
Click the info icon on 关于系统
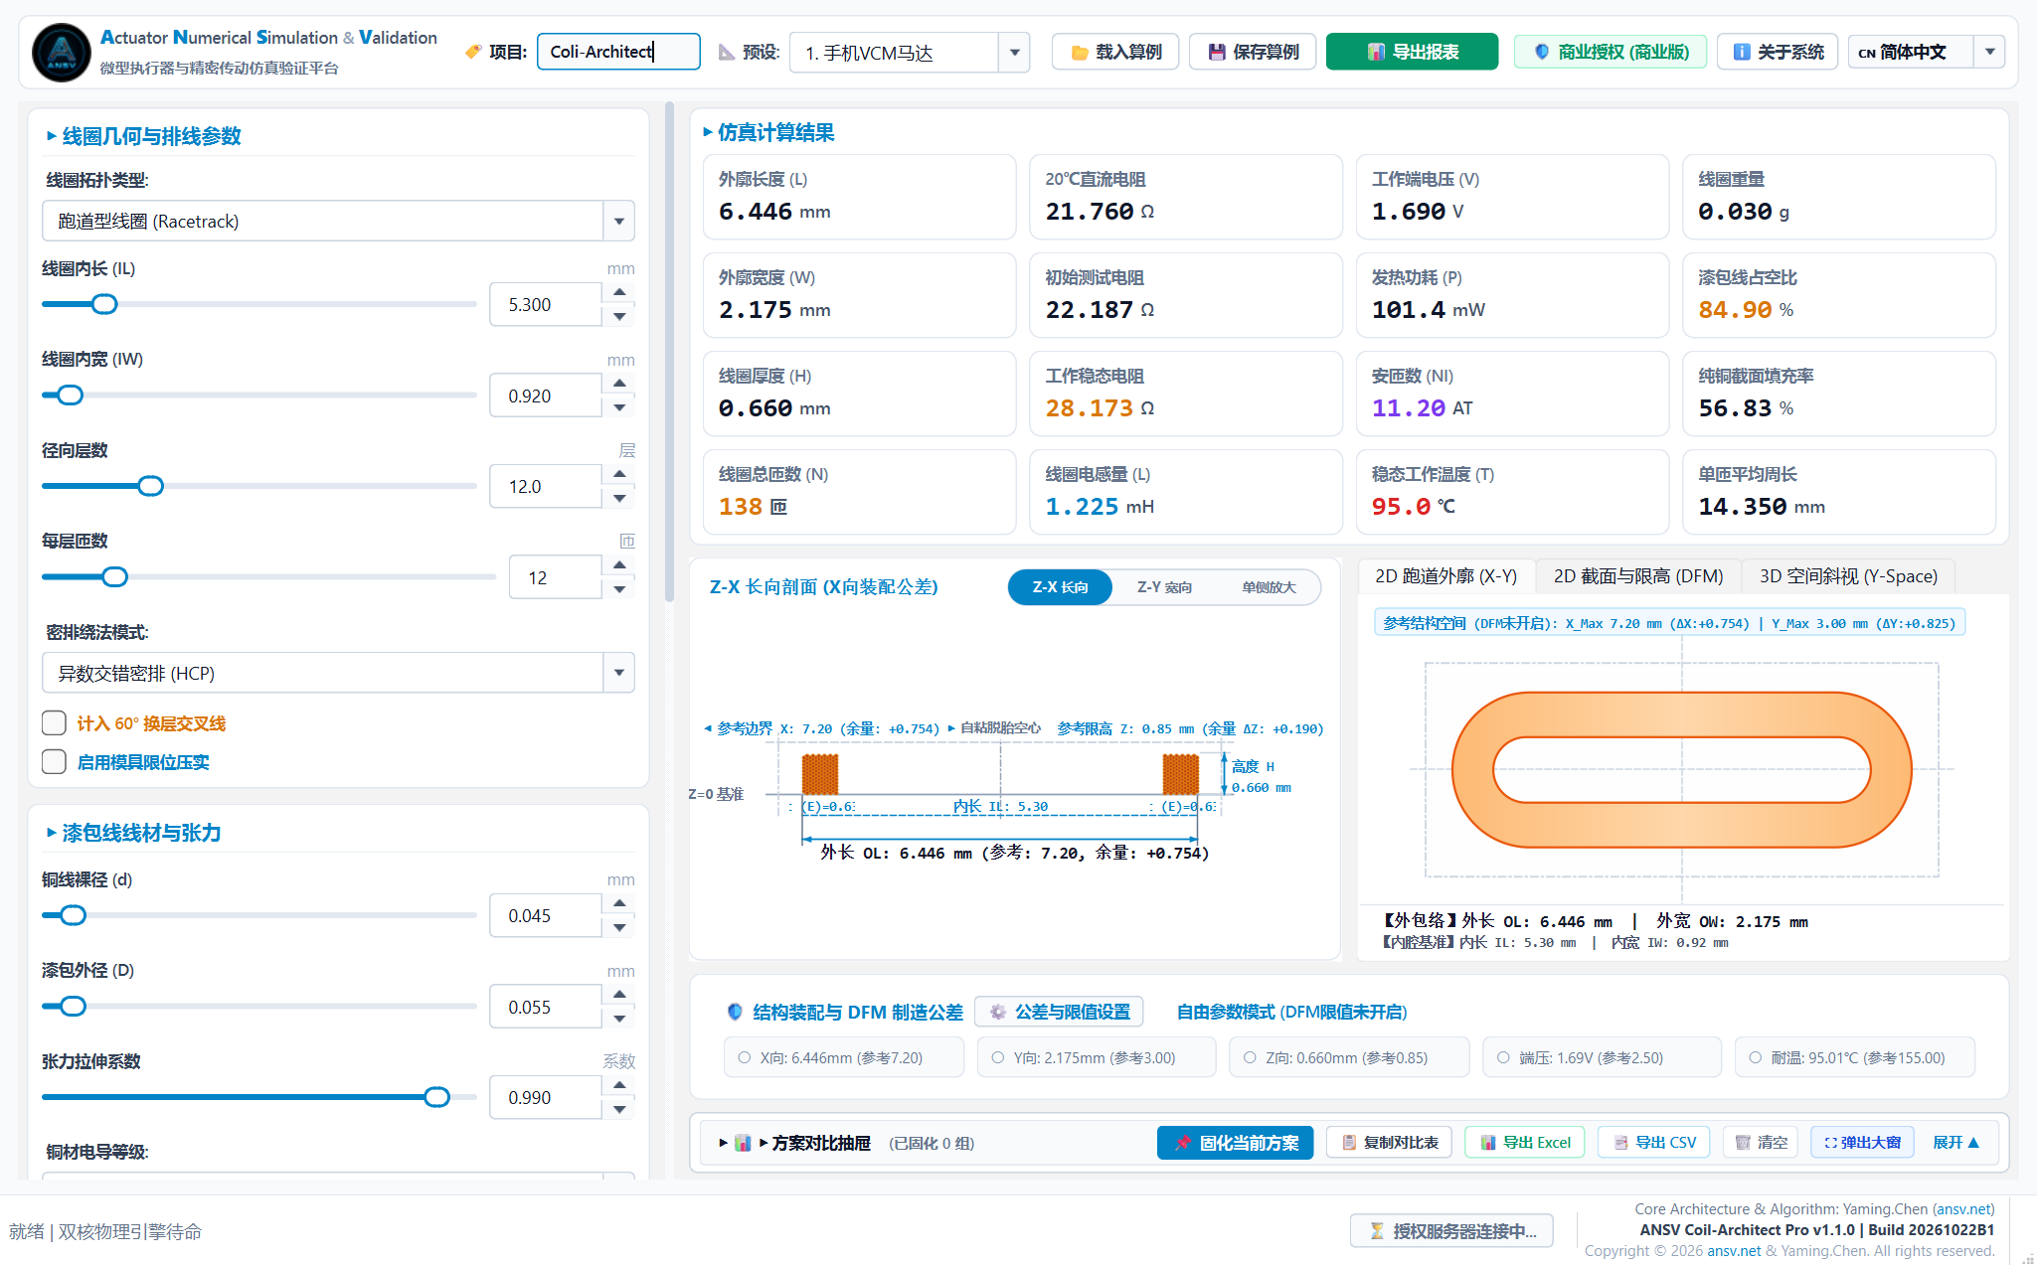1742,52
